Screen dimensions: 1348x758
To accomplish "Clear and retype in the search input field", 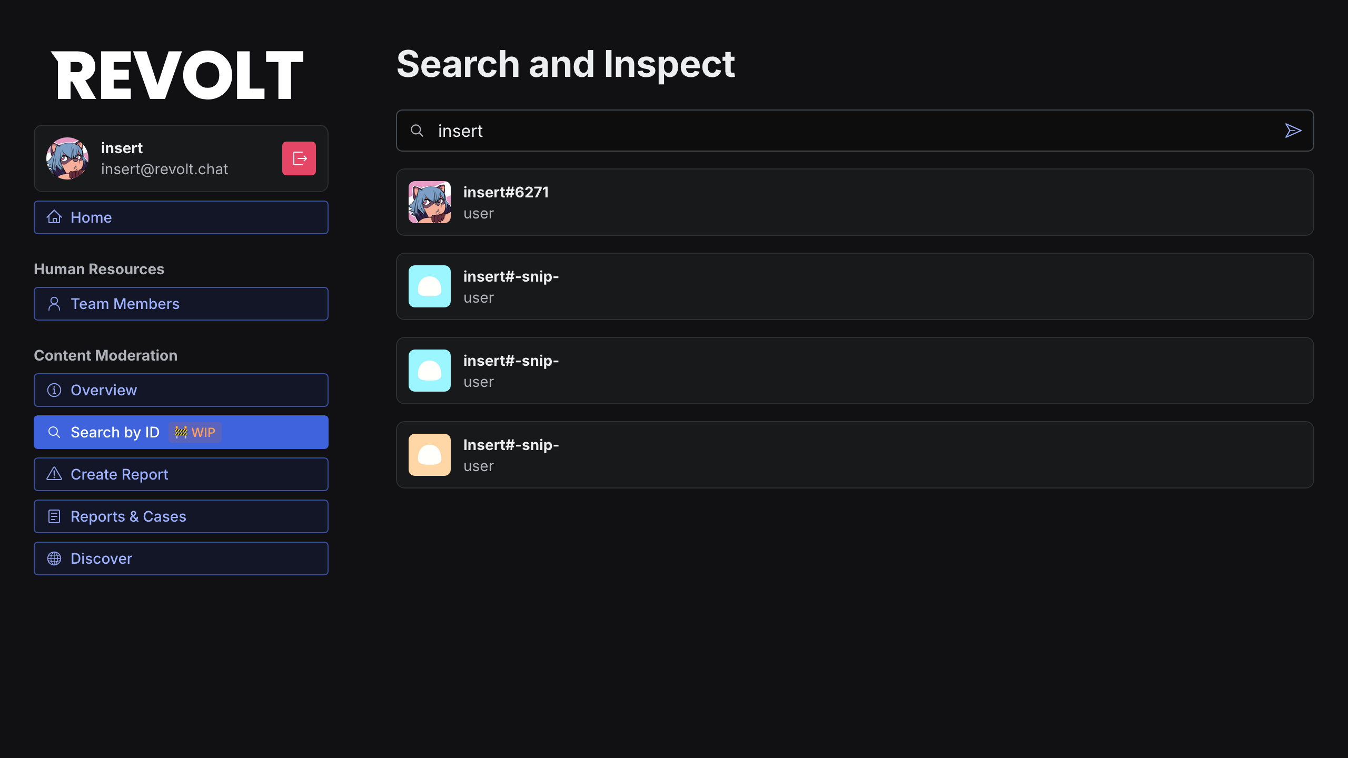I will [x=855, y=131].
